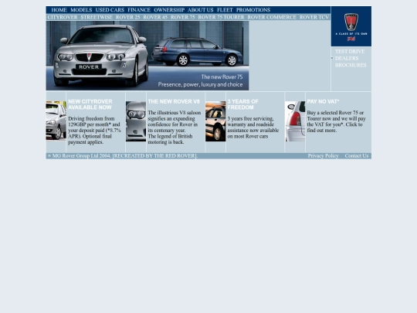Click the Contact Us footer link
Screen dimensions: 417x313
(357, 156)
